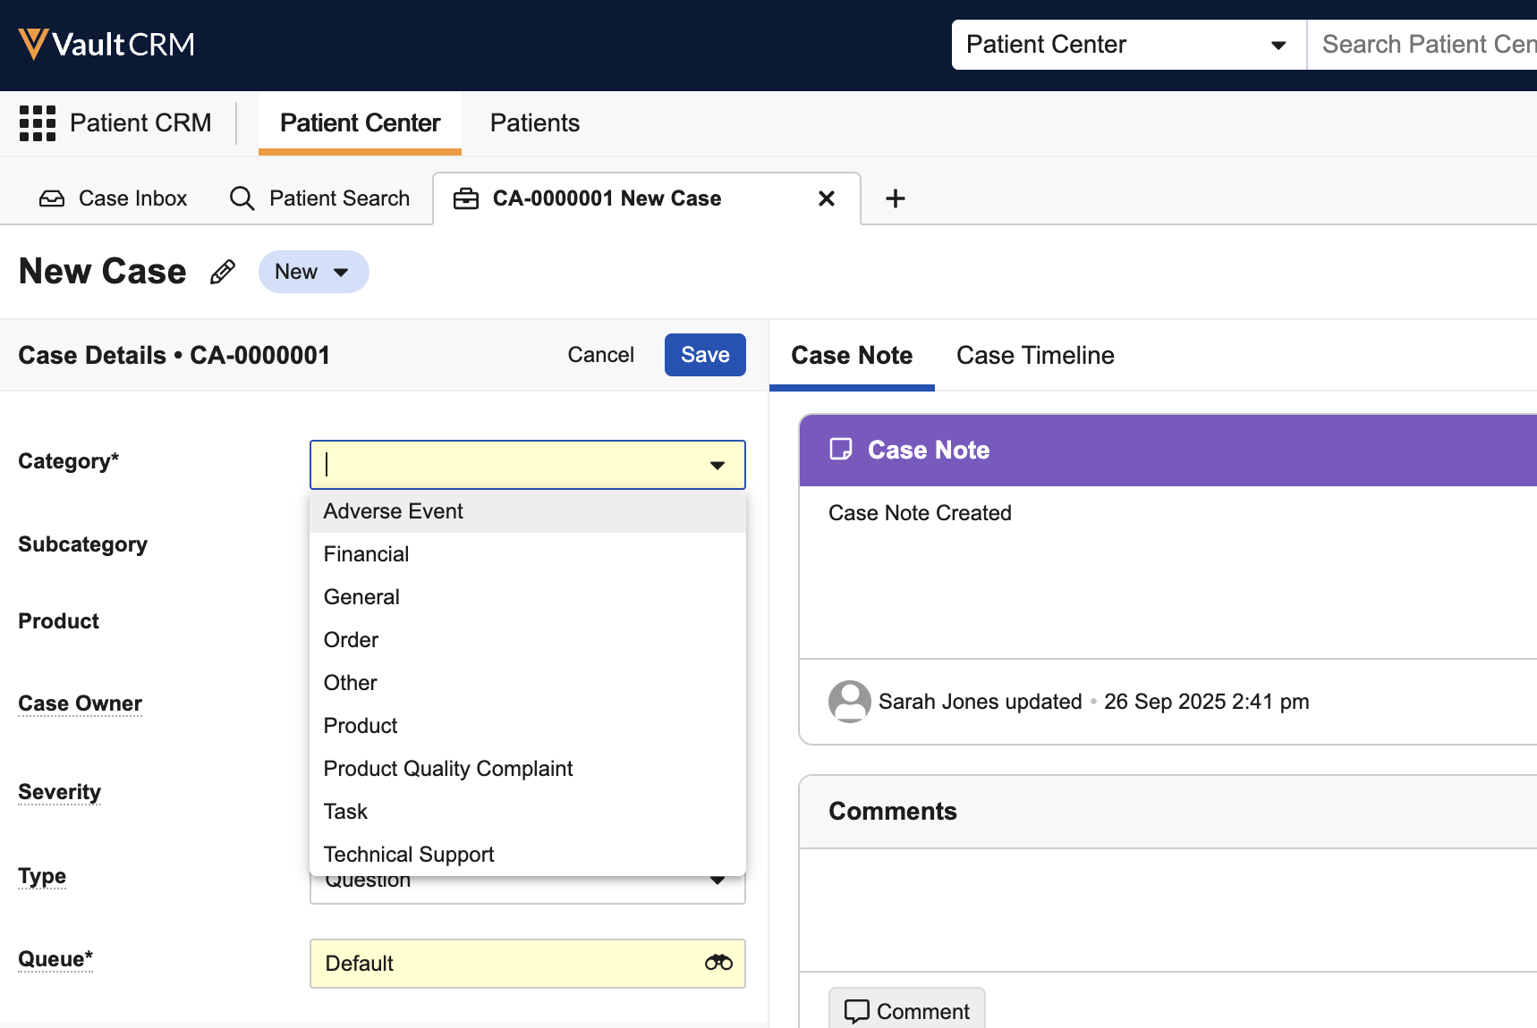Image resolution: width=1537 pixels, height=1028 pixels.
Task: Click the Comment button
Action: [x=907, y=1011]
